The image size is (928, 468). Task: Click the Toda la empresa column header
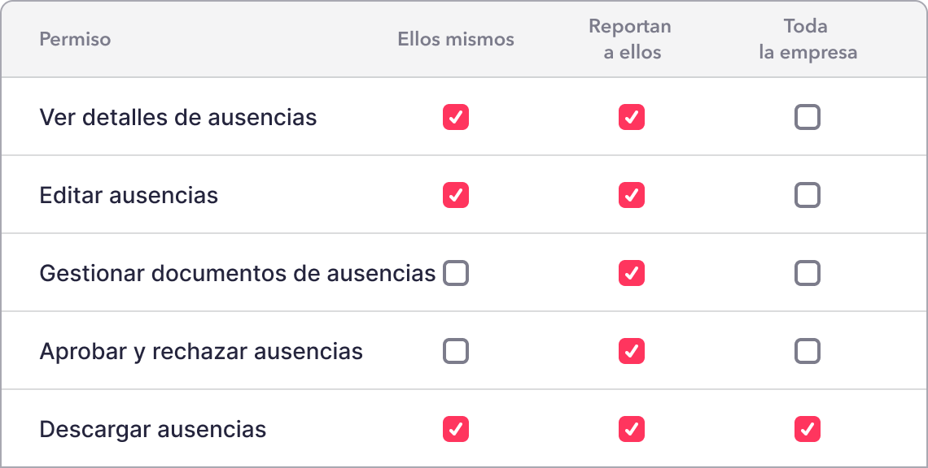coord(808,39)
